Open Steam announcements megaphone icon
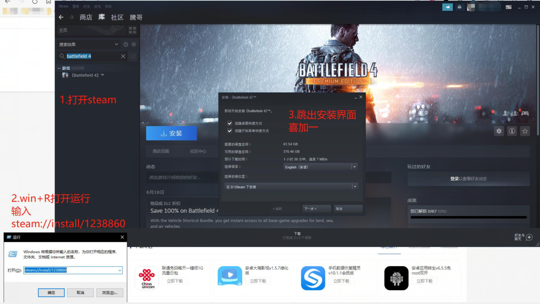The height and width of the screenshot is (304, 540). point(447,7)
